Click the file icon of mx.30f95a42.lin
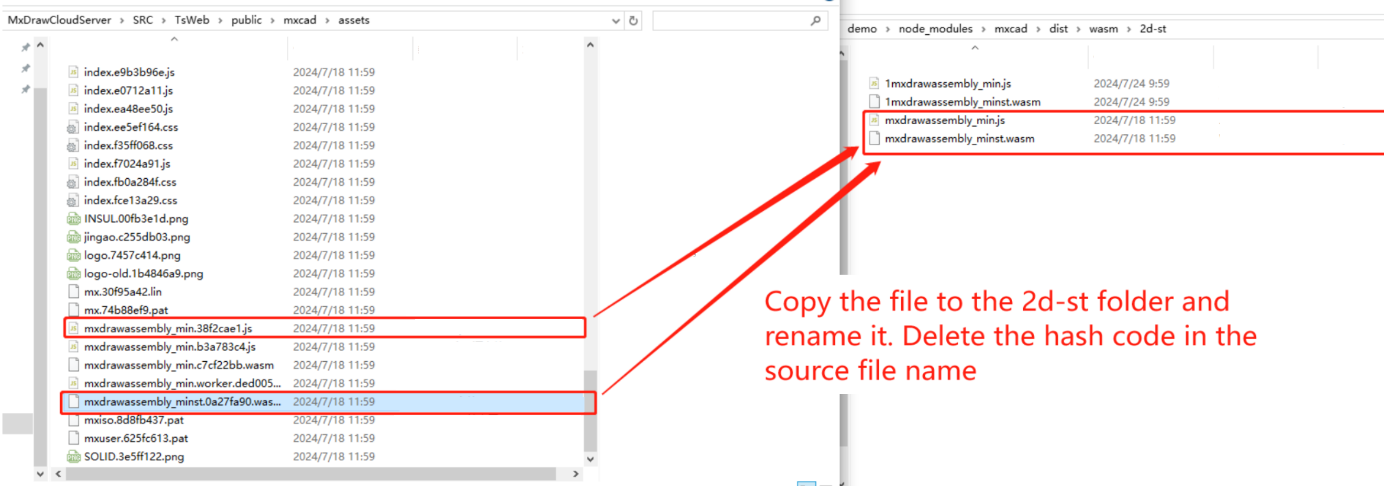1384x486 pixels. click(x=74, y=292)
